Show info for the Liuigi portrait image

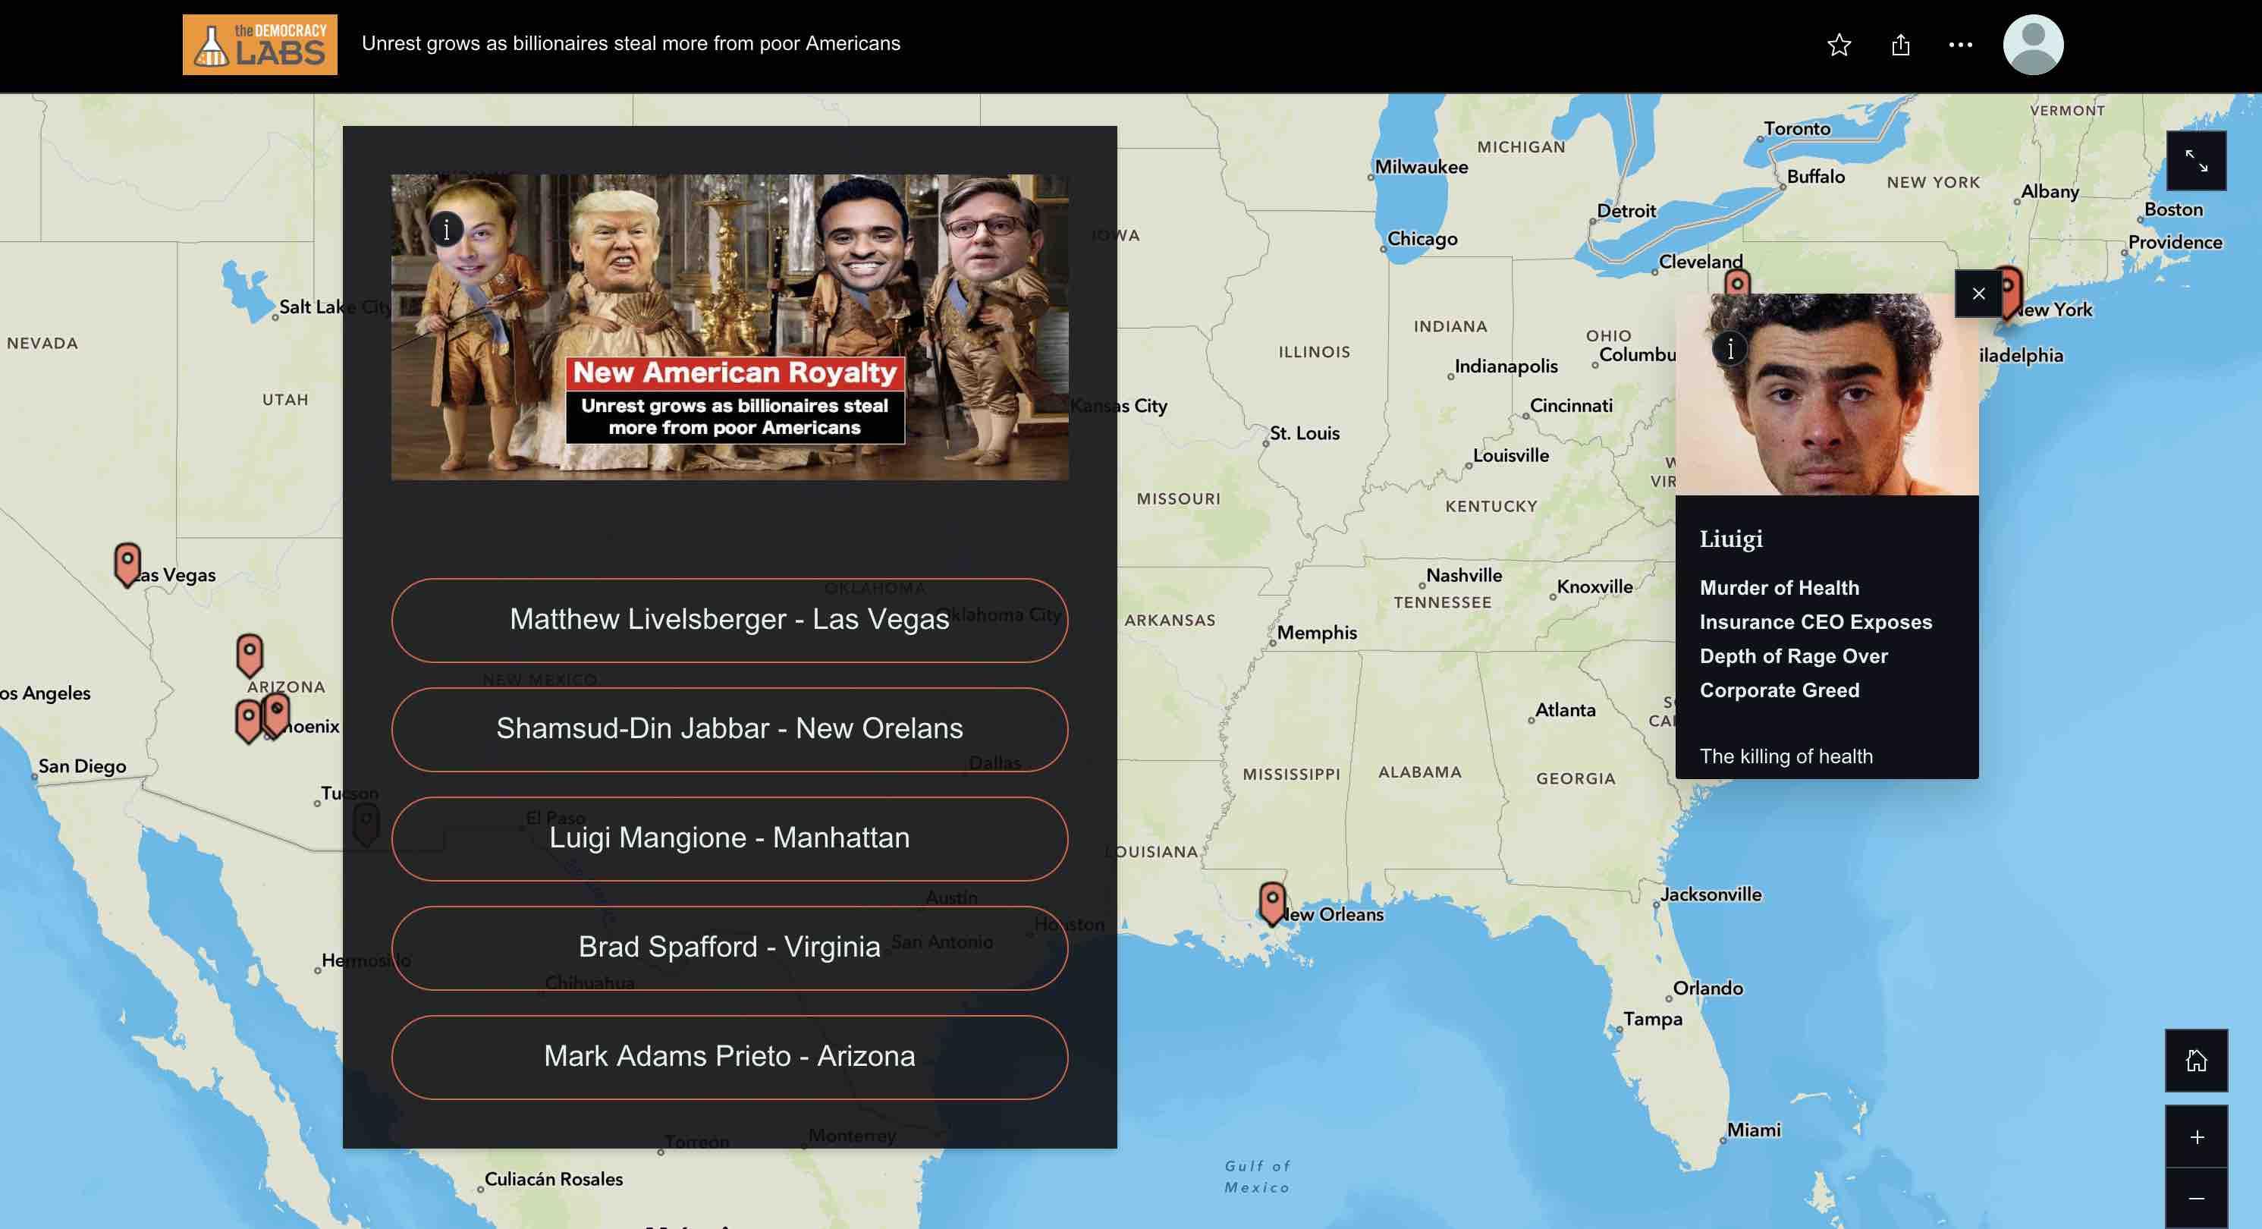[1729, 349]
